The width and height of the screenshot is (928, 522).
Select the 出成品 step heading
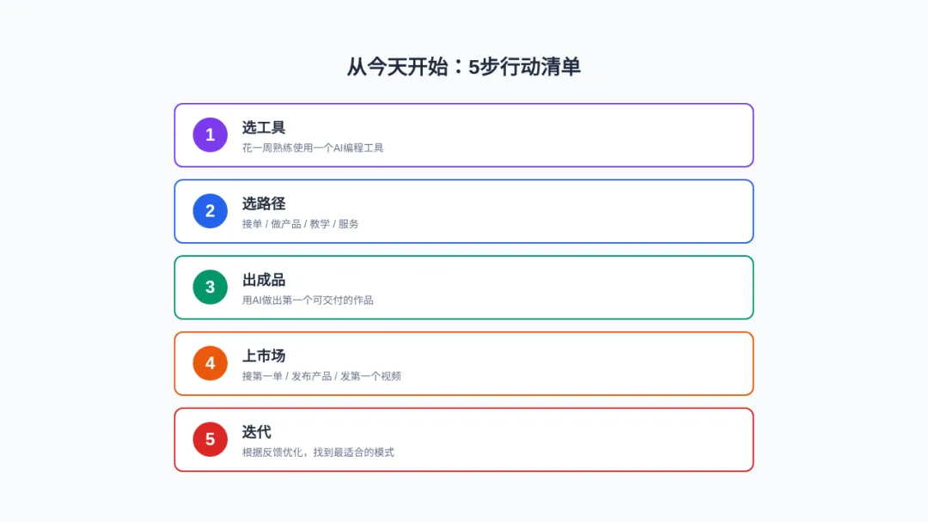tap(264, 280)
